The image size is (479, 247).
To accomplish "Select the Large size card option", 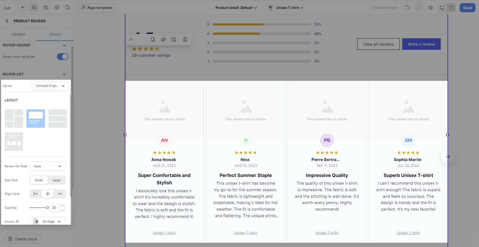I will pos(56,180).
